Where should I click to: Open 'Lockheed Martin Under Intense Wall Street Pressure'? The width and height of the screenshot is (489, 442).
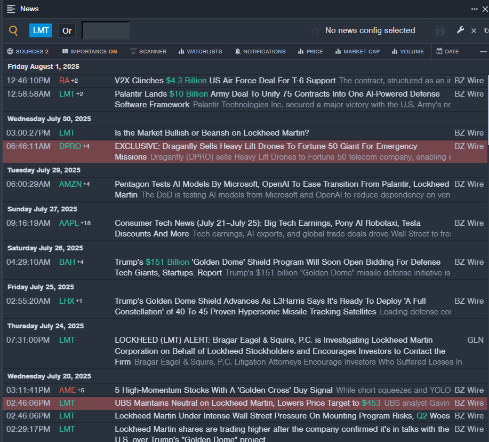tap(282, 416)
